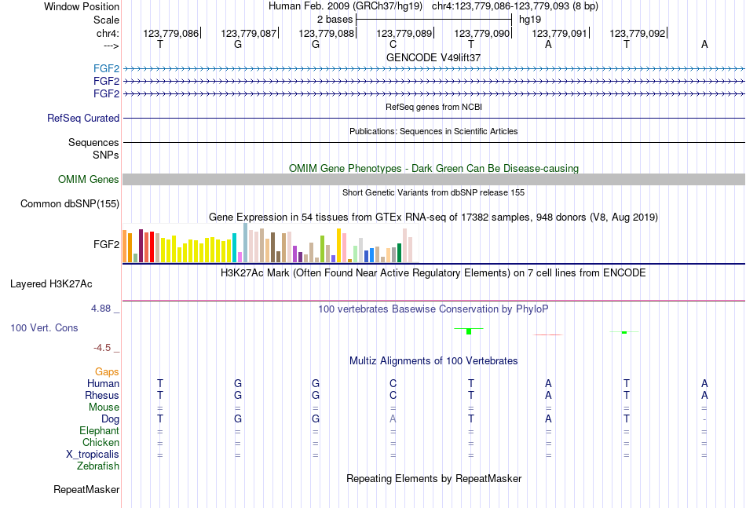Open the RepeatMasker track label
Screen dimensions: 746x508
(x=86, y=489)
